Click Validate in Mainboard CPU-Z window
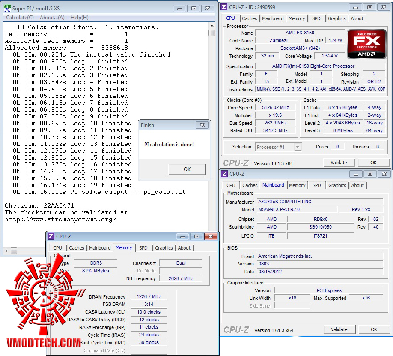 [339, 329]
